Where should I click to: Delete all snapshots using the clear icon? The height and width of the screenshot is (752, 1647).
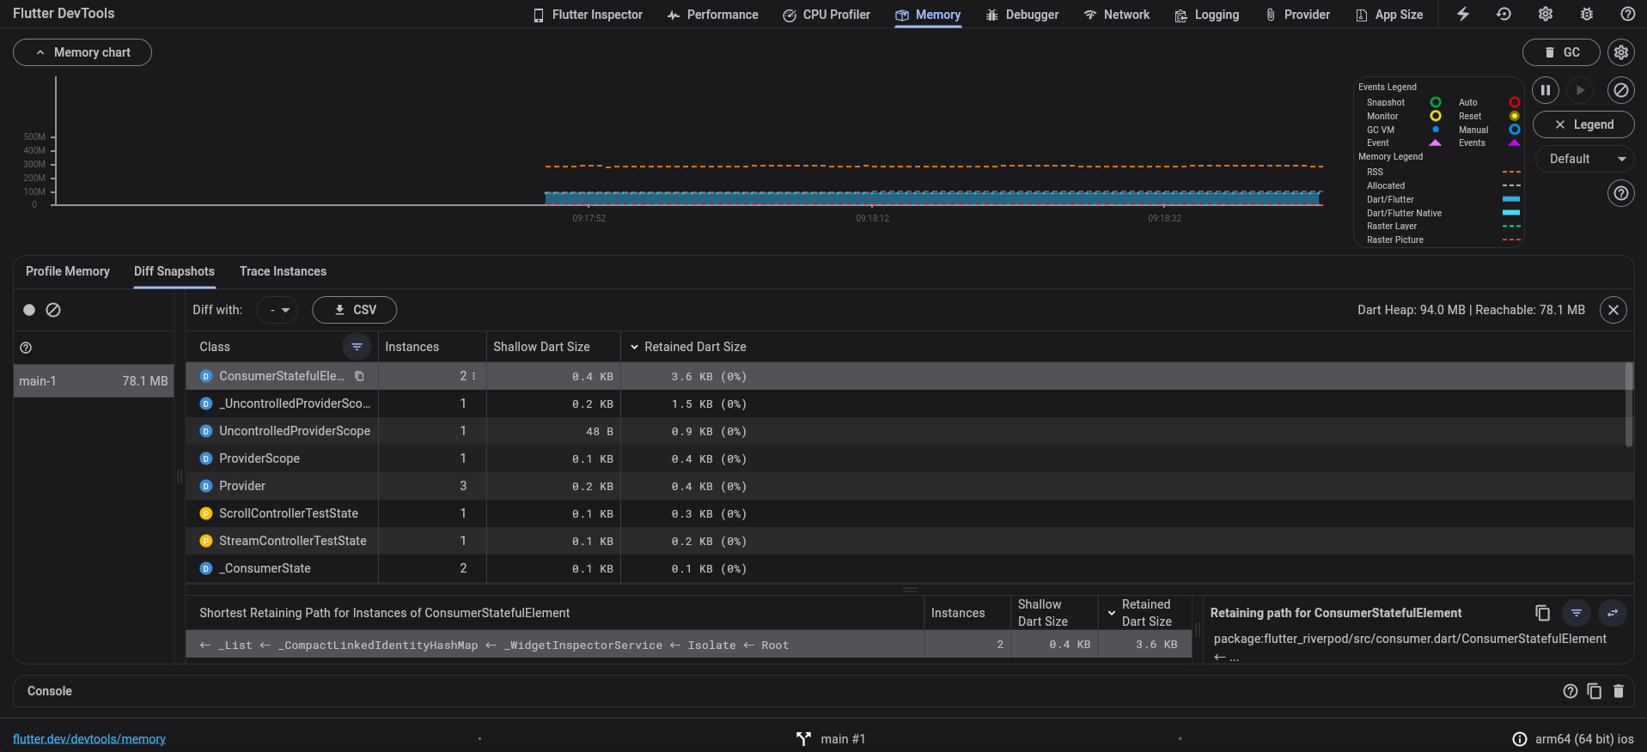[x=53, y=310]
